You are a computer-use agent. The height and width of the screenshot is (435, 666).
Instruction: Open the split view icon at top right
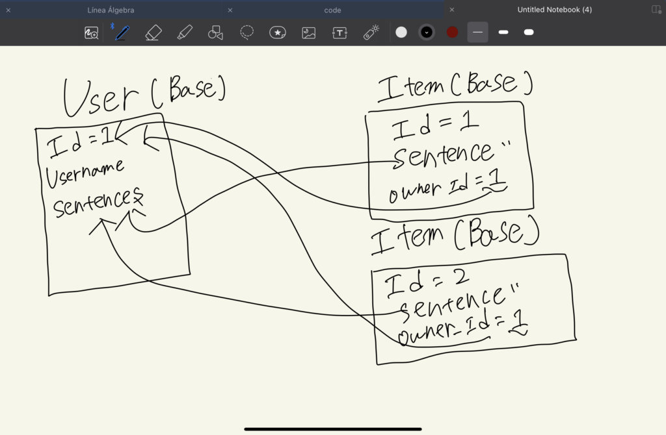coord(656,10)
